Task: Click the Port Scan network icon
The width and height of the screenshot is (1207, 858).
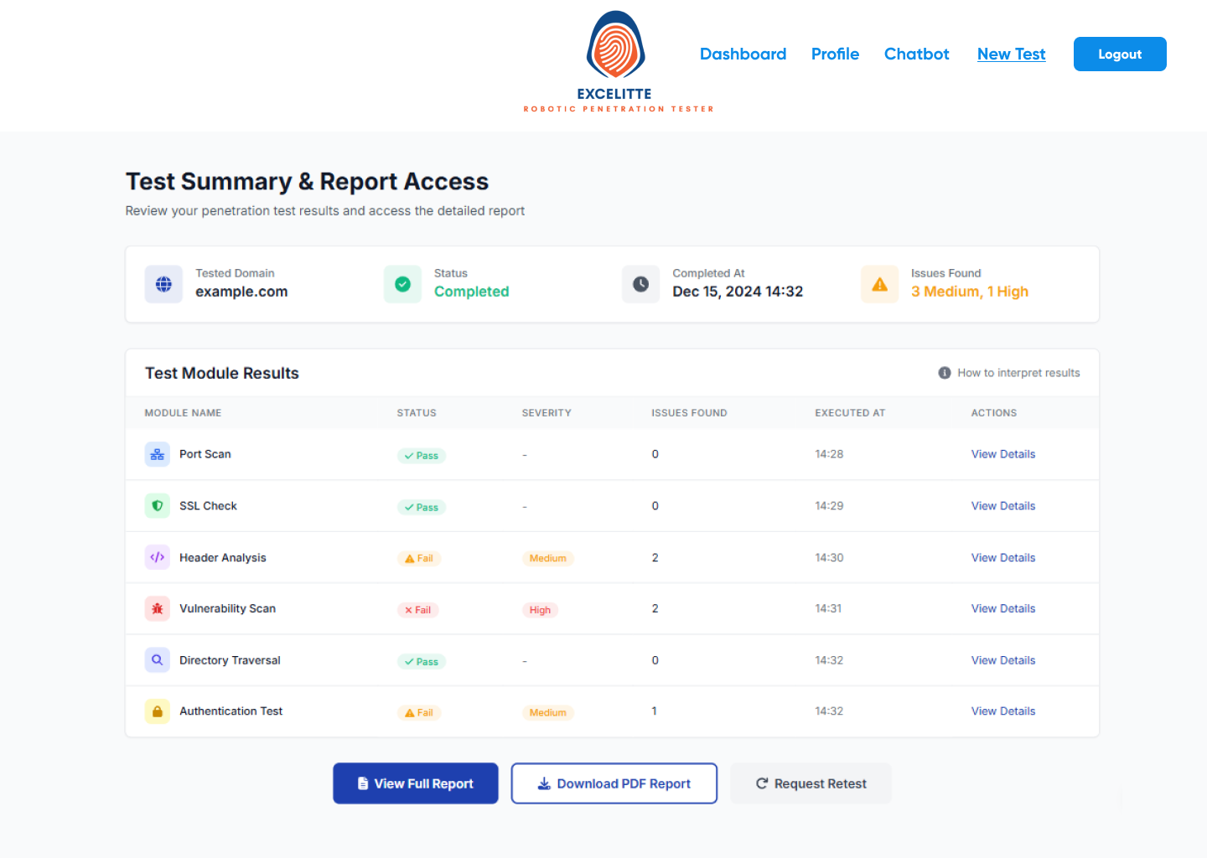Action: pyautogui.click(x=157, y=454)
